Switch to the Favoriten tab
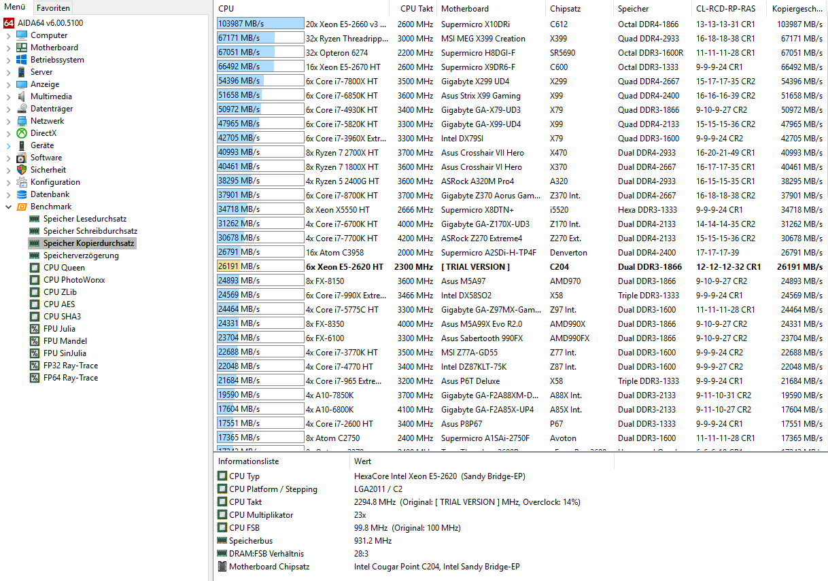 (x=52, y=7)
